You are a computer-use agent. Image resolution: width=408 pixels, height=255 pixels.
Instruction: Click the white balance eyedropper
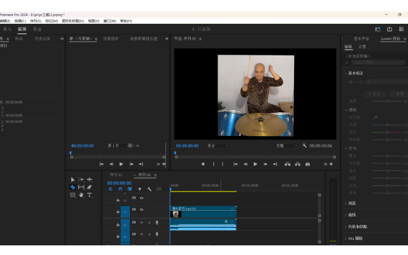pyautogui.click(x=375, y=118)
